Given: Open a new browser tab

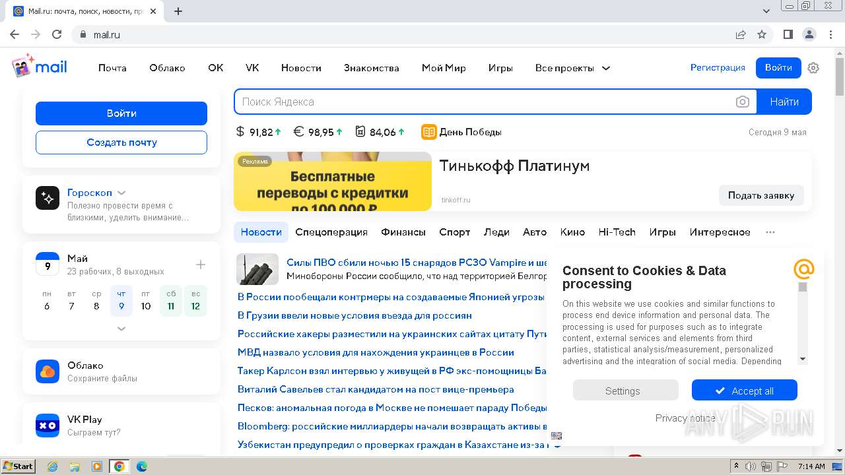Looking at the screenshot, I should pos(178,11).
